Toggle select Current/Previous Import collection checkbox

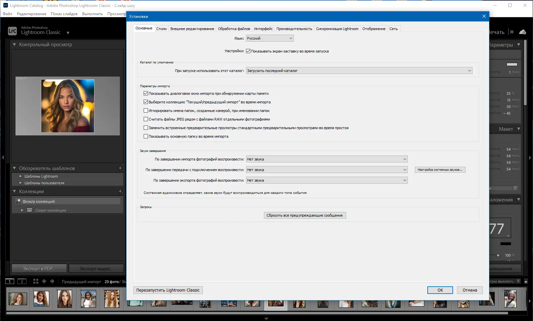point(146,102)
